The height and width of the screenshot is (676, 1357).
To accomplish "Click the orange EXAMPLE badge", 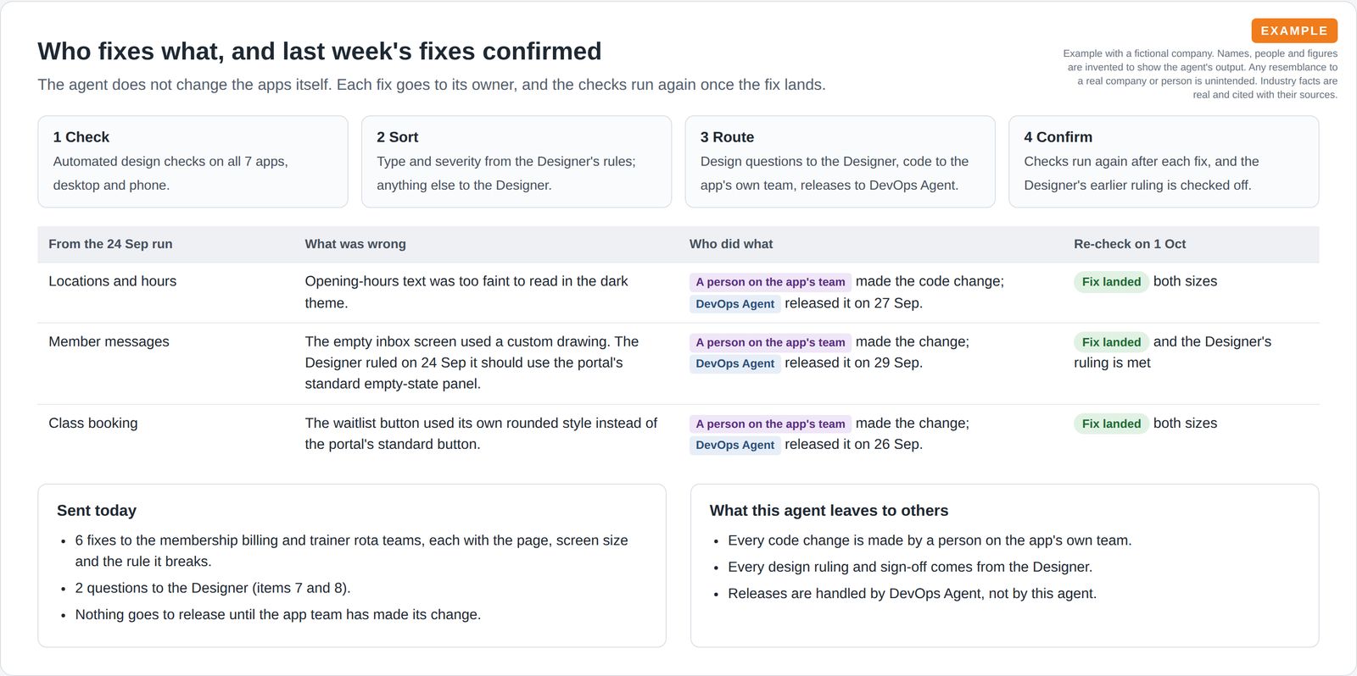I will tap(1294, 30).
